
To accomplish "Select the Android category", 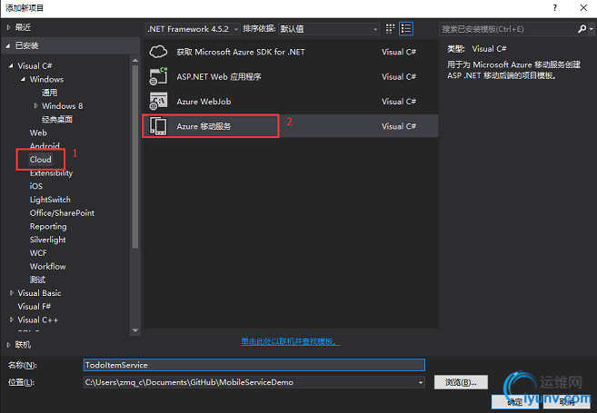I will (x=45, y=145).
